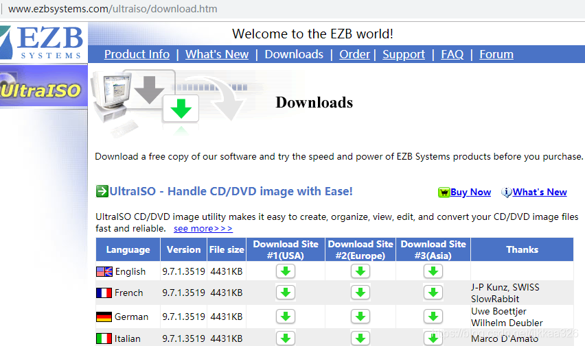Download Italian version from USA site
The height and width of the screenshot is (346, 585).
click(286, 338)
